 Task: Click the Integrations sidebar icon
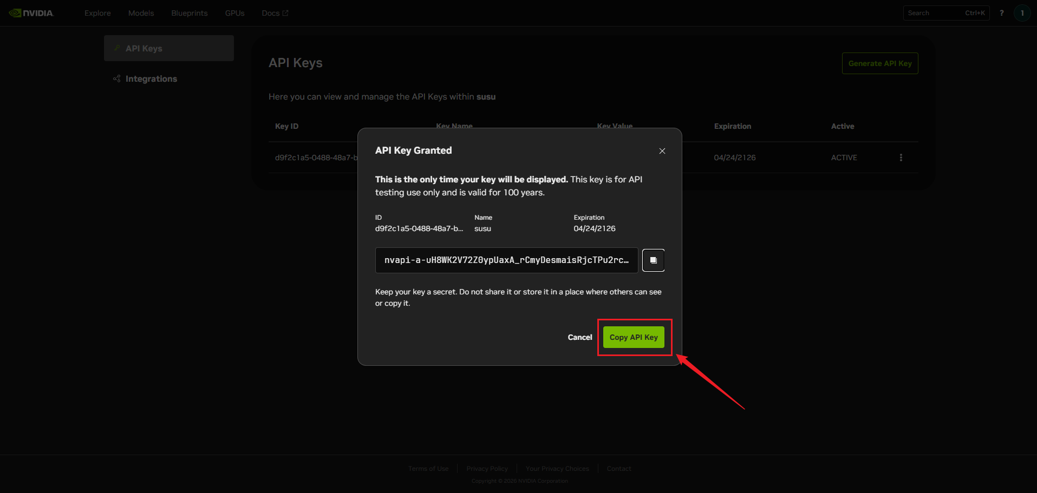pos(116,79)
